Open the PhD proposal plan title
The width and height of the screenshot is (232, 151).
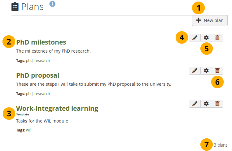point(37,75)
